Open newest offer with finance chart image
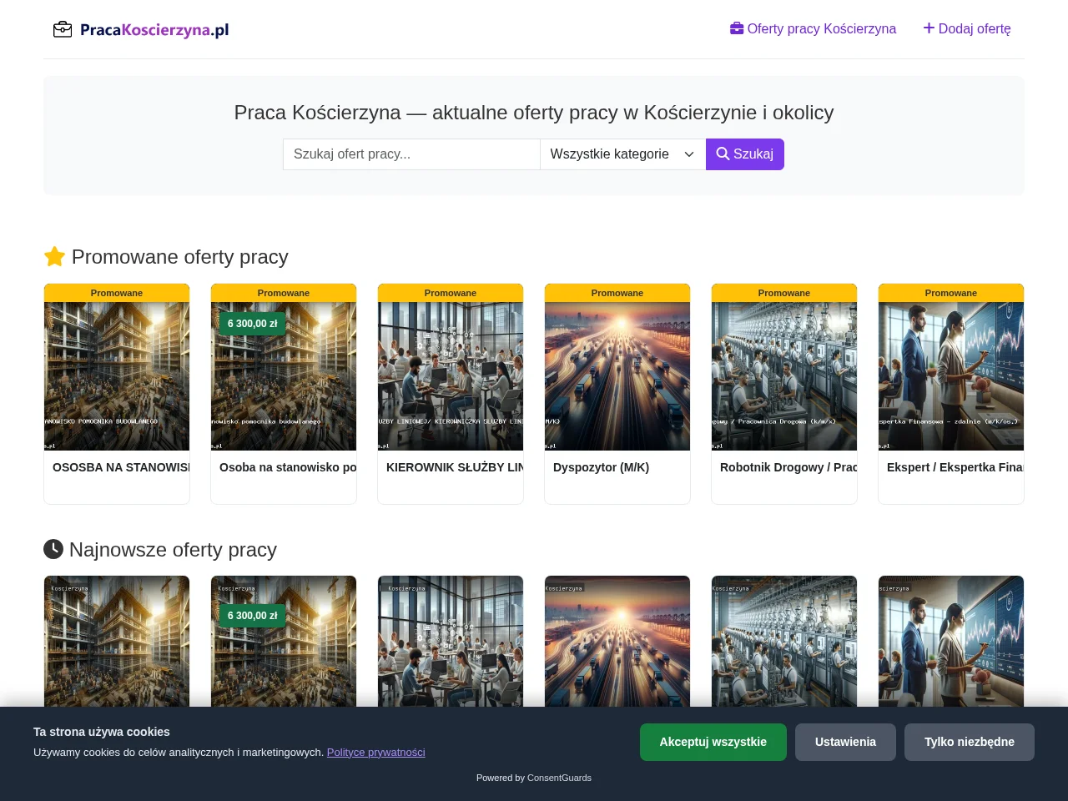Viewport: 1068px width, 801px height. pos(951,642)
